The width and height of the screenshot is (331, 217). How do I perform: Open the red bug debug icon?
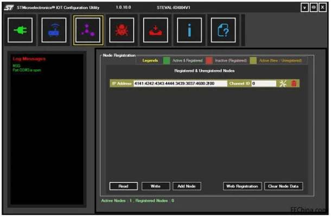coord(122,30)
